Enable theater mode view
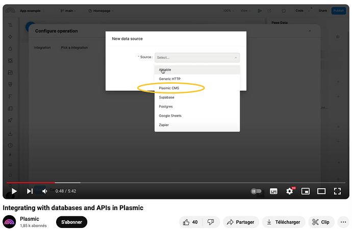352x231 pixels. [x=321, y=191]
